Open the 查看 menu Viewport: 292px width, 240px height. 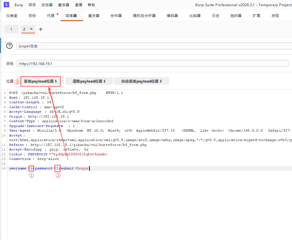[79, 5]
